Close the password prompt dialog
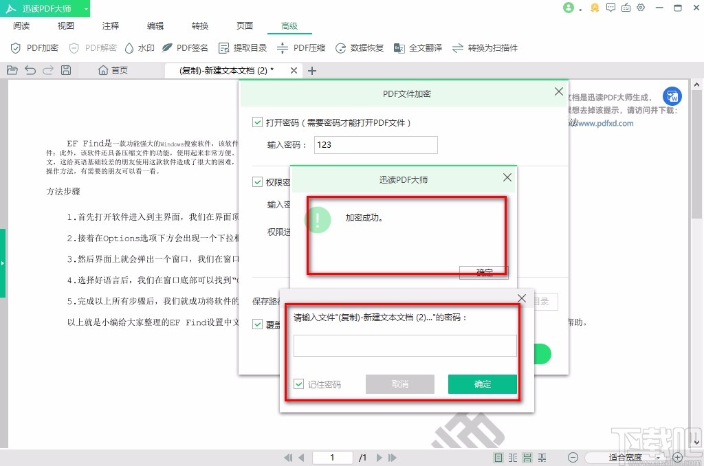 pyautogui.click(x=522, y=298)
